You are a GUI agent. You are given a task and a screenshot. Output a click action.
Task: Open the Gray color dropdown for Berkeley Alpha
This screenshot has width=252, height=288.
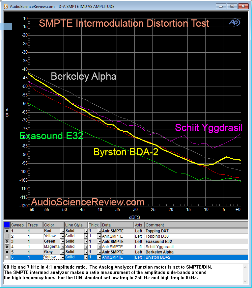click(x=62, y=252)
